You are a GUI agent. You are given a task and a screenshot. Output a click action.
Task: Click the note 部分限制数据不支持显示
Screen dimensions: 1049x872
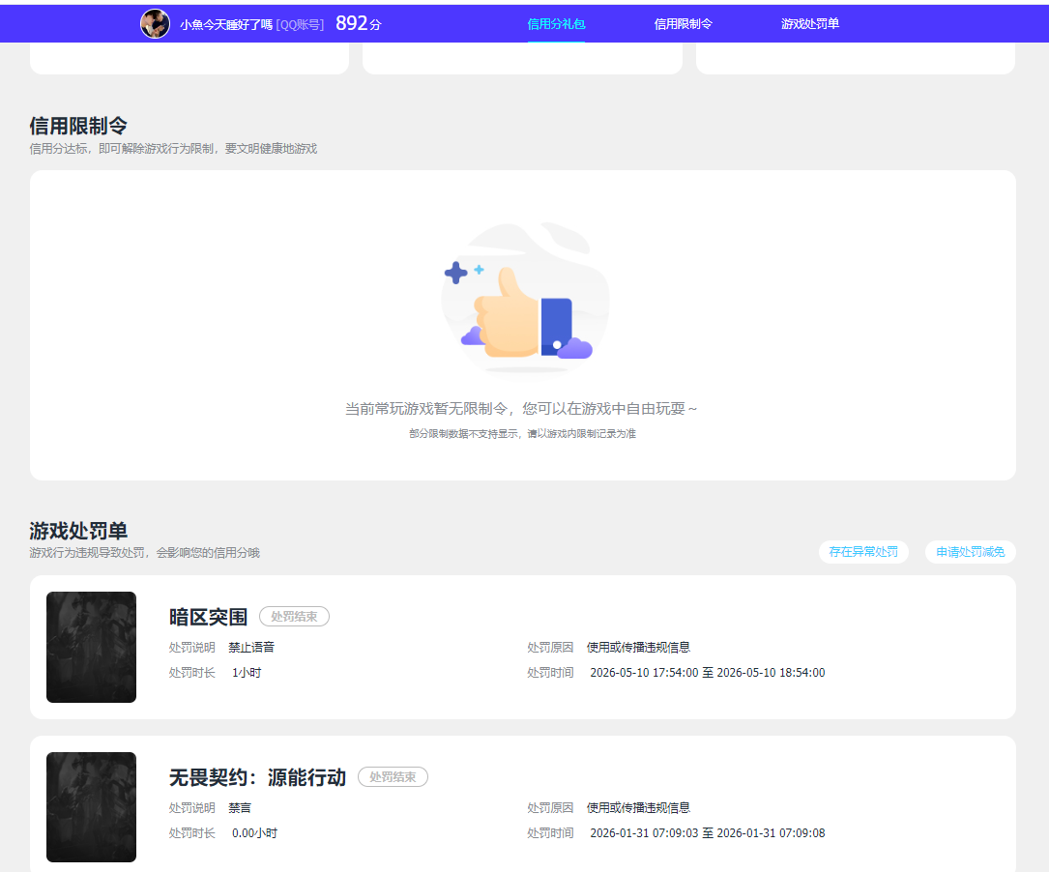(522, 434)
